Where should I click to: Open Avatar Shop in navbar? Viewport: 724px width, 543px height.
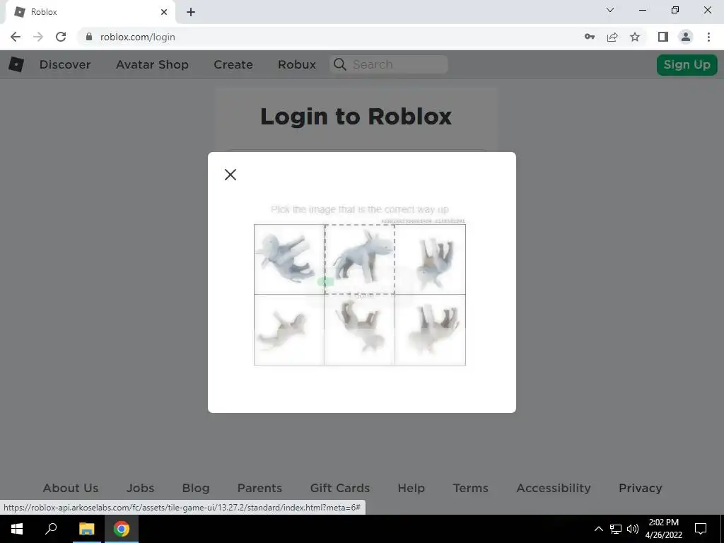point(153,64)
